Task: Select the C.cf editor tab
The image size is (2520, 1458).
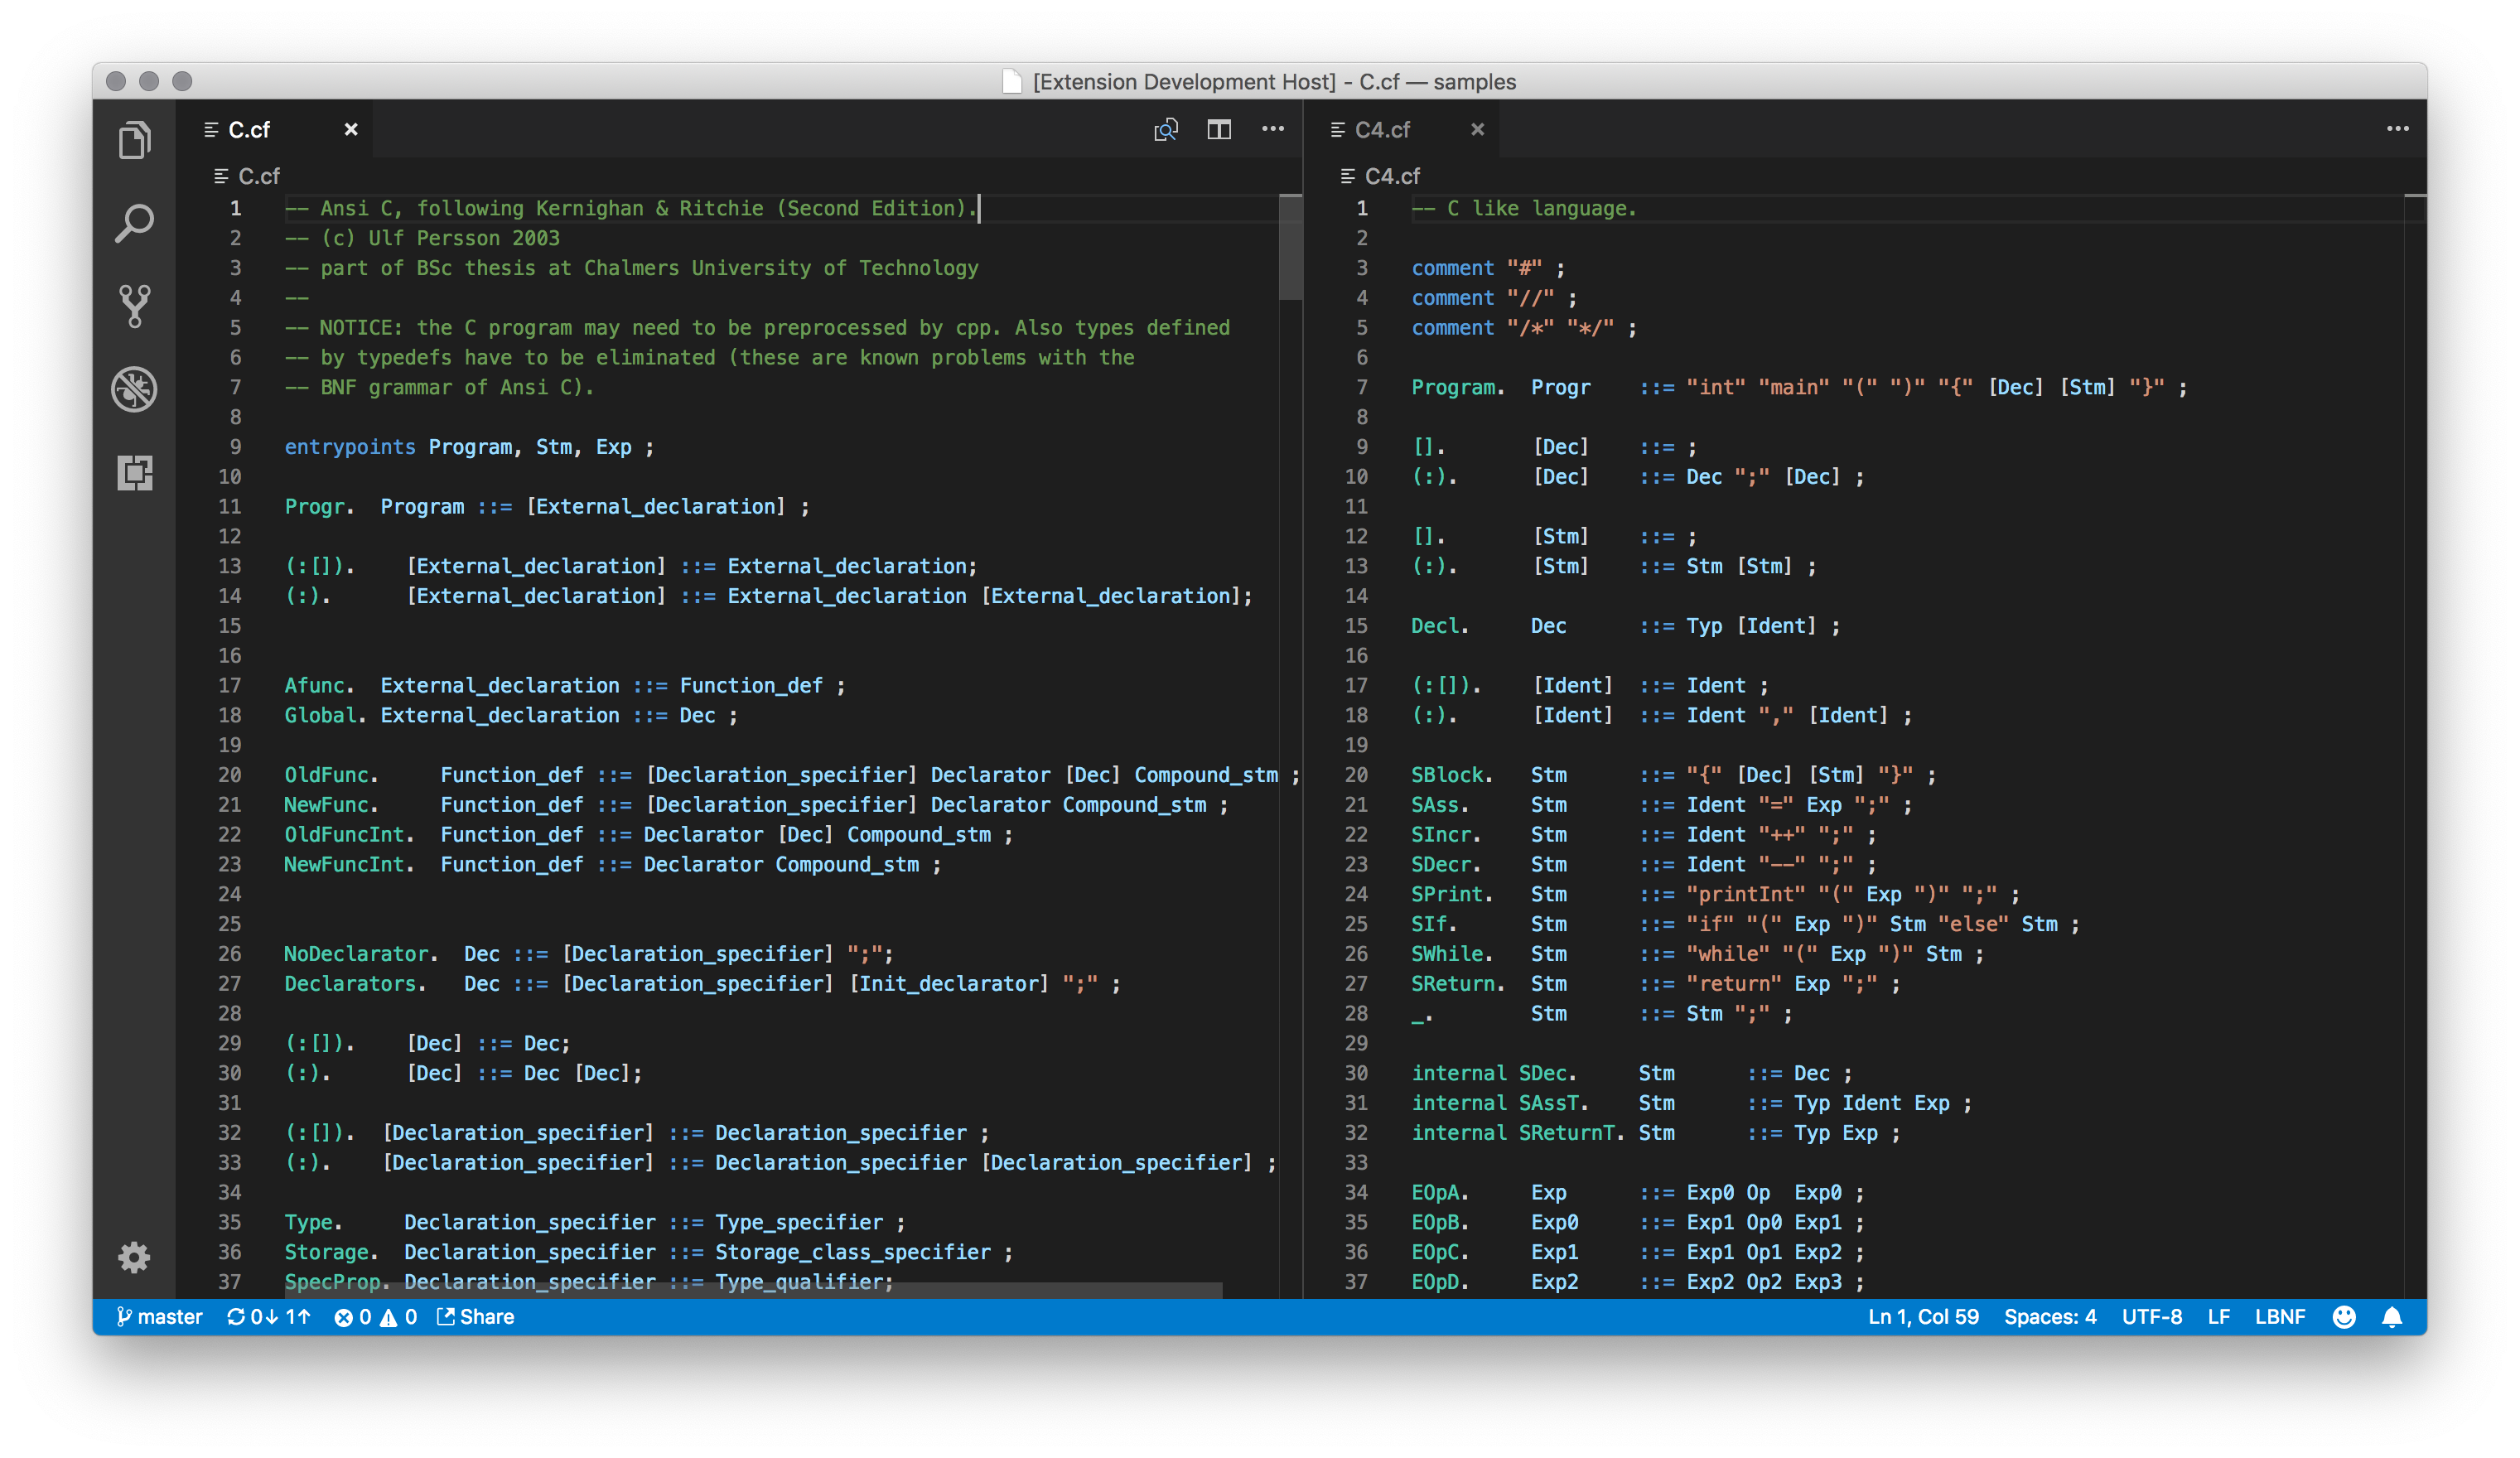Action: point(249,130)
